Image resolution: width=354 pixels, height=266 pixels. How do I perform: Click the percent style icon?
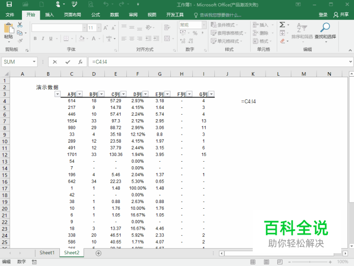pyautogui.click(x=195, y=33)
